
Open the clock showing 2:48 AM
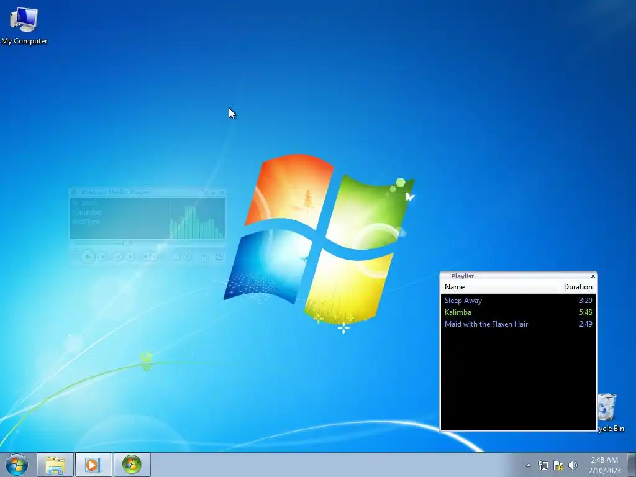tap(604, 465)
